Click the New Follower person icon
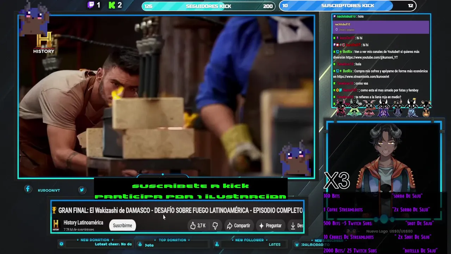 pyautogui.click(x=217, y=244)
